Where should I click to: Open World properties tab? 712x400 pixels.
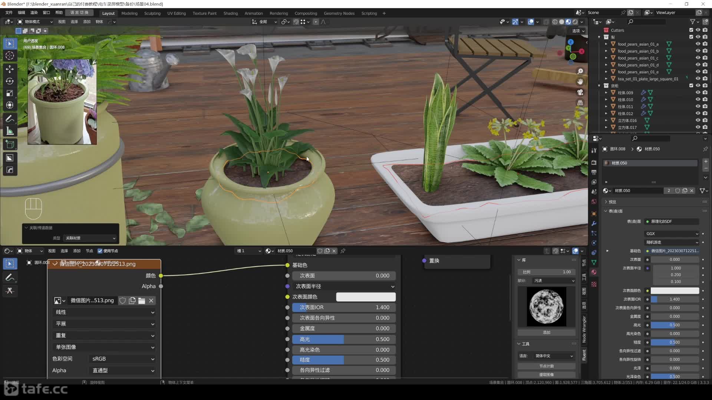tap(594, 201)
